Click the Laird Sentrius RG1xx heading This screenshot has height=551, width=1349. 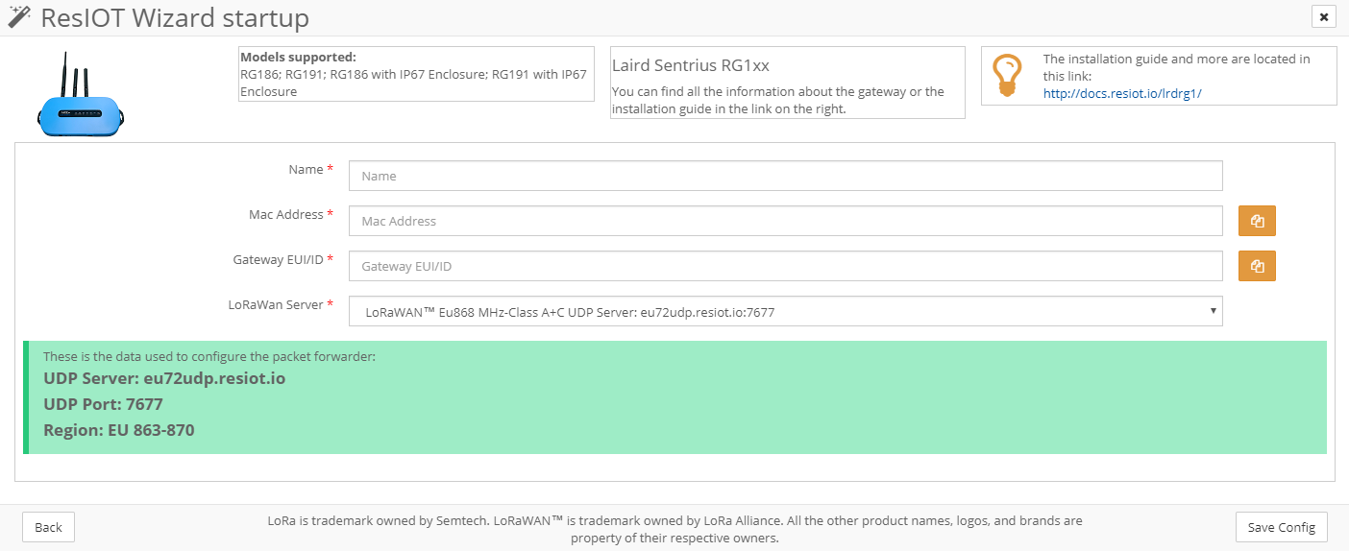(x=691, y=66)
